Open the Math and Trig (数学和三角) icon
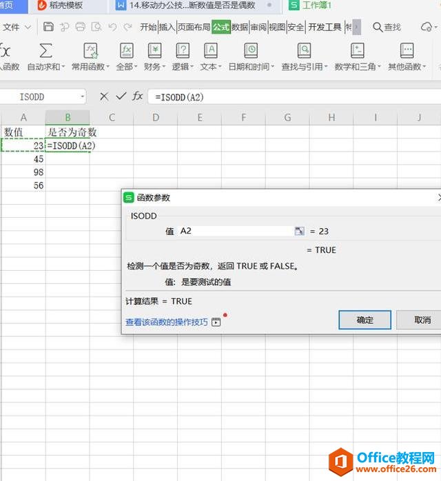The width and height of the screenshot is (441, 481). (357, 50)
